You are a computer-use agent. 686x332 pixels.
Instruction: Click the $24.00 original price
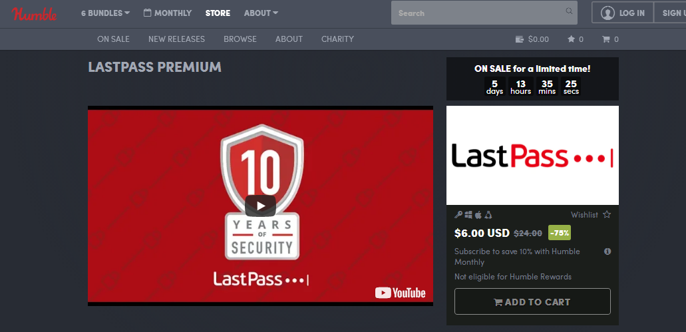pyautogui.click(x=528, y=234)
